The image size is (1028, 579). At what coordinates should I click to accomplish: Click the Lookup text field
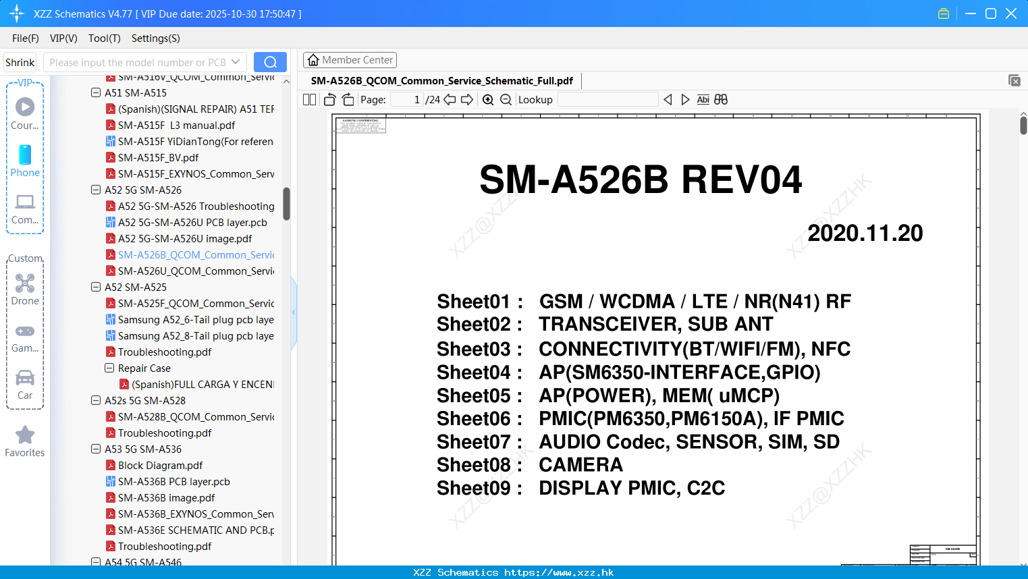point(607,100)
